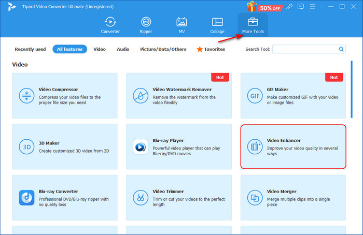This screenshot has height=235, width=363.
Task: Click "Make customized GIF" description
Action: 302,100
